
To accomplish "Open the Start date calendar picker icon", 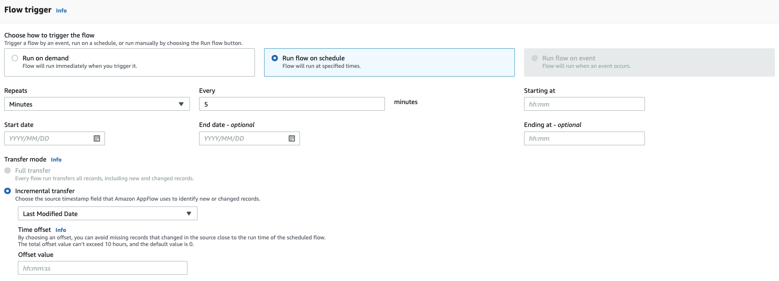I will pos(97,139).
